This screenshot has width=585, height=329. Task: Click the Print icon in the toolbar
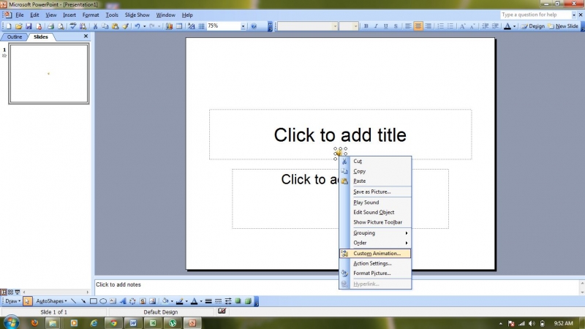tap(52, 26)
